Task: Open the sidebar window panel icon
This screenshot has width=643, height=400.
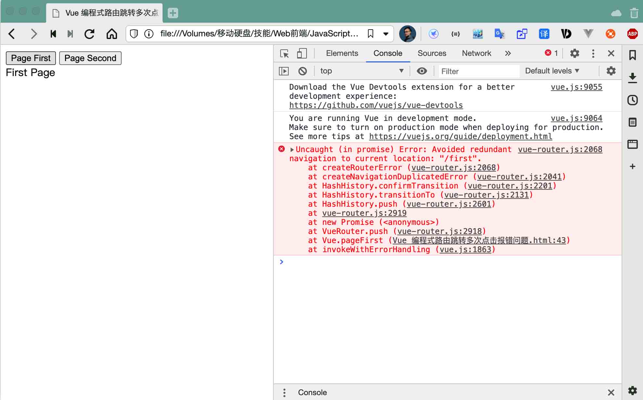Action: (632, 144)
